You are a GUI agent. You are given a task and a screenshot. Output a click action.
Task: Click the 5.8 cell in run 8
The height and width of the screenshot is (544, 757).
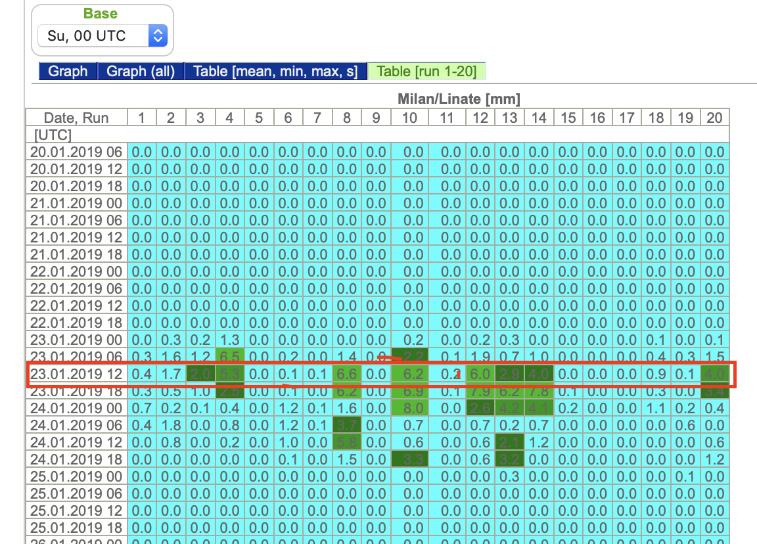(347, 443)
